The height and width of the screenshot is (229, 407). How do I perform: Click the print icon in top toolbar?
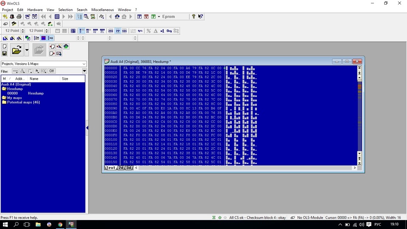click(19, 17)
